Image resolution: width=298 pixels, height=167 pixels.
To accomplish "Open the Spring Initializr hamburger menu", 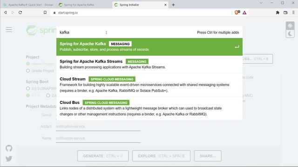I will tap(9, 30).
